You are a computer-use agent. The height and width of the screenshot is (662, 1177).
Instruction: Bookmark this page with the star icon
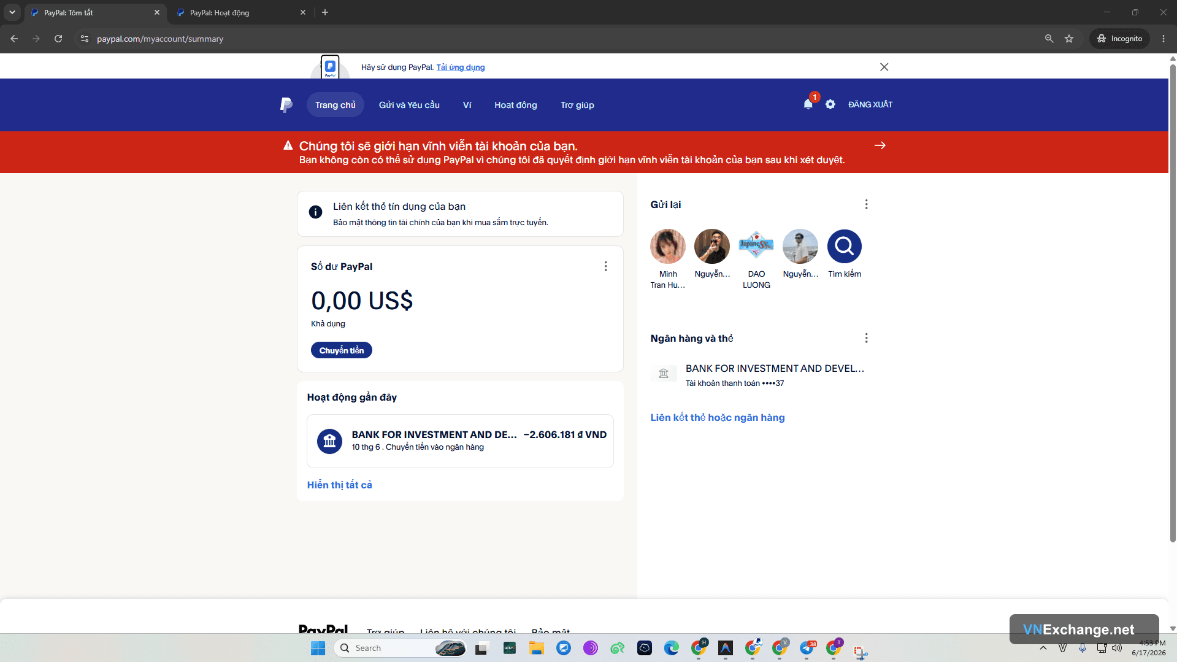click(1069, 39)
